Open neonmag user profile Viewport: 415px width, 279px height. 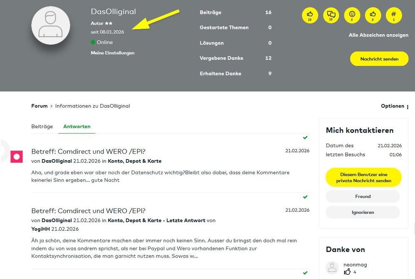coord(355,265)
